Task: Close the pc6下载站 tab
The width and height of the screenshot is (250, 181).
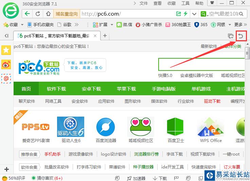Action: [95, 36]
